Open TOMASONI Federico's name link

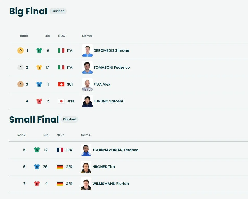[x=112, y=67]
